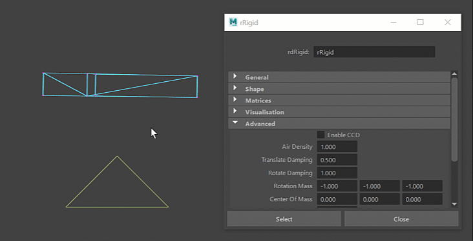This screenshot has width=473, height=241.
Task: Expand the Visualisation section
Action: [x=339, y=112]
